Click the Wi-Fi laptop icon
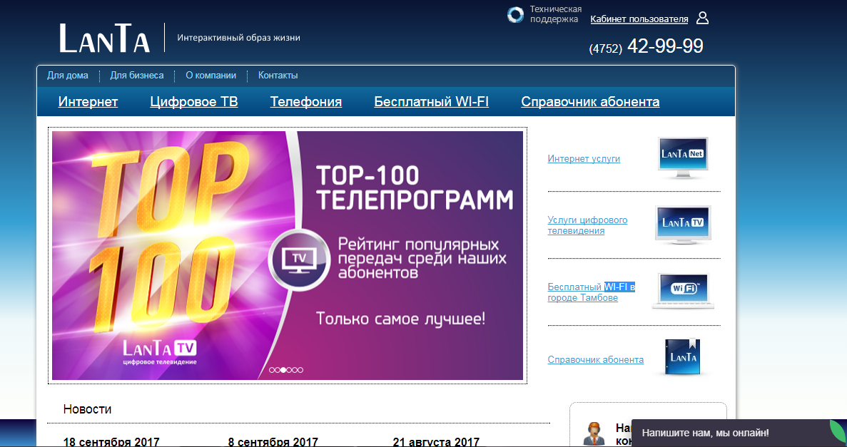This screenshot has height=447, width=847. coord(683,291)
